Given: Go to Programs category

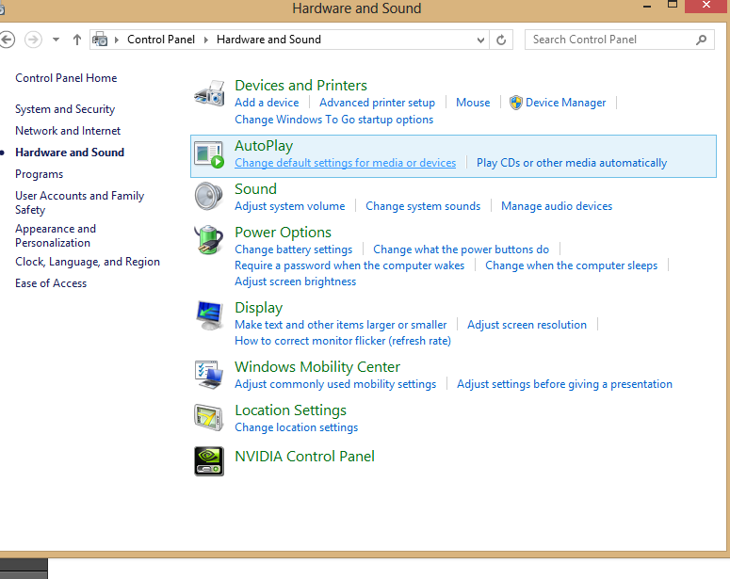Looking at the screenshot, I should 40,174.
